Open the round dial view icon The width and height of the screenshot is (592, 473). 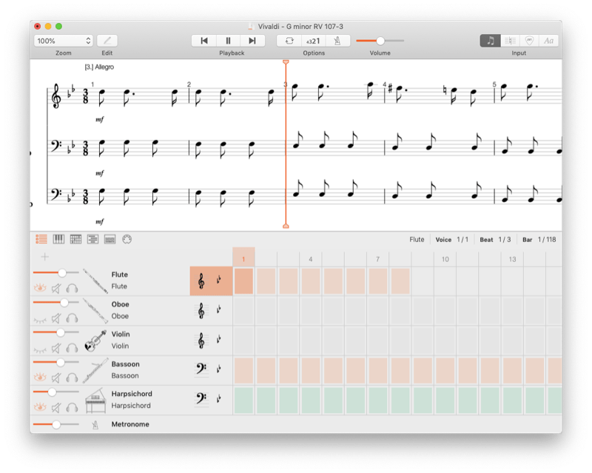(127, 239)
